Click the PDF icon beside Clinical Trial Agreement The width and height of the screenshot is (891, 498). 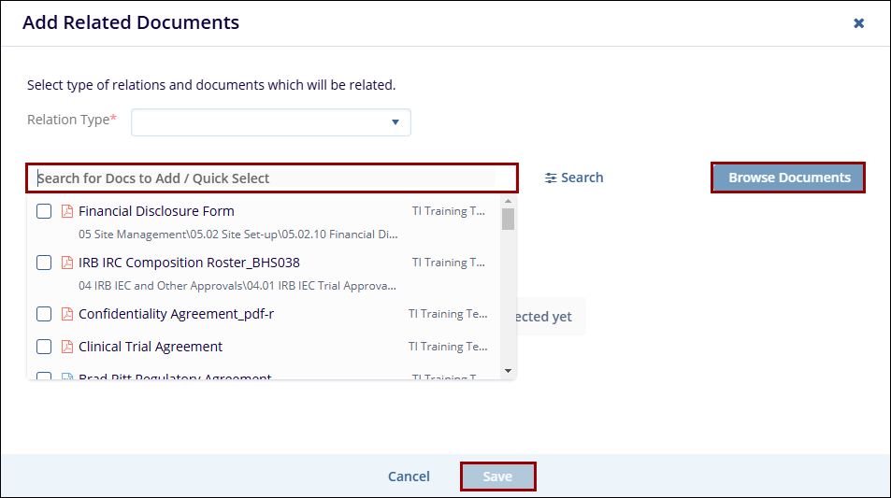pyautogui.click(x=66, y=347)
